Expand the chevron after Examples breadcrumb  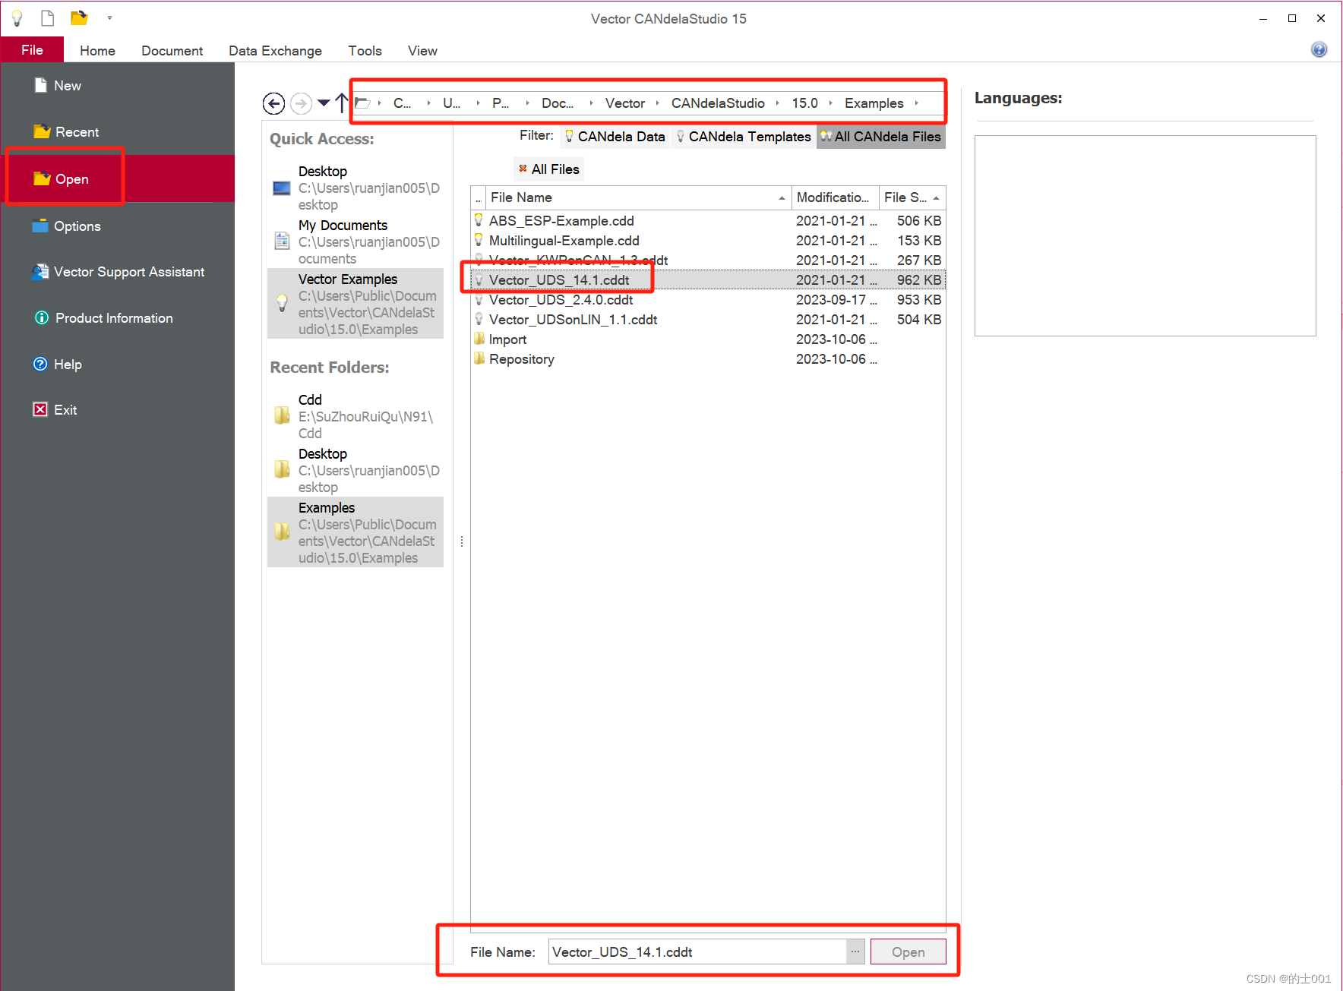[x=917, y=103]
